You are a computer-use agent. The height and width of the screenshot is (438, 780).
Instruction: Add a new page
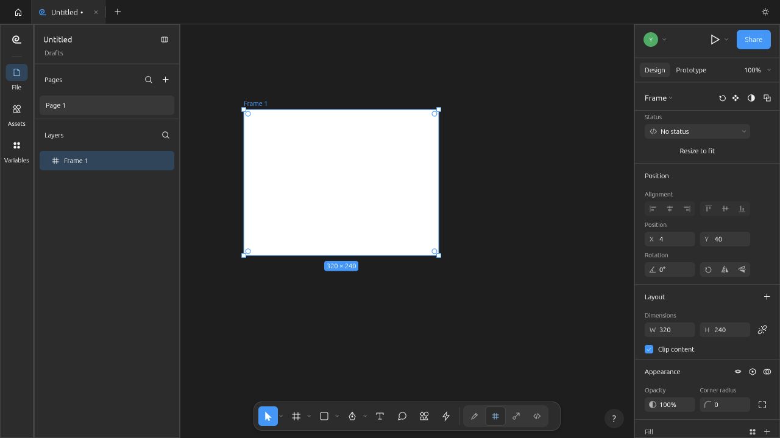(x=165, y=80)
